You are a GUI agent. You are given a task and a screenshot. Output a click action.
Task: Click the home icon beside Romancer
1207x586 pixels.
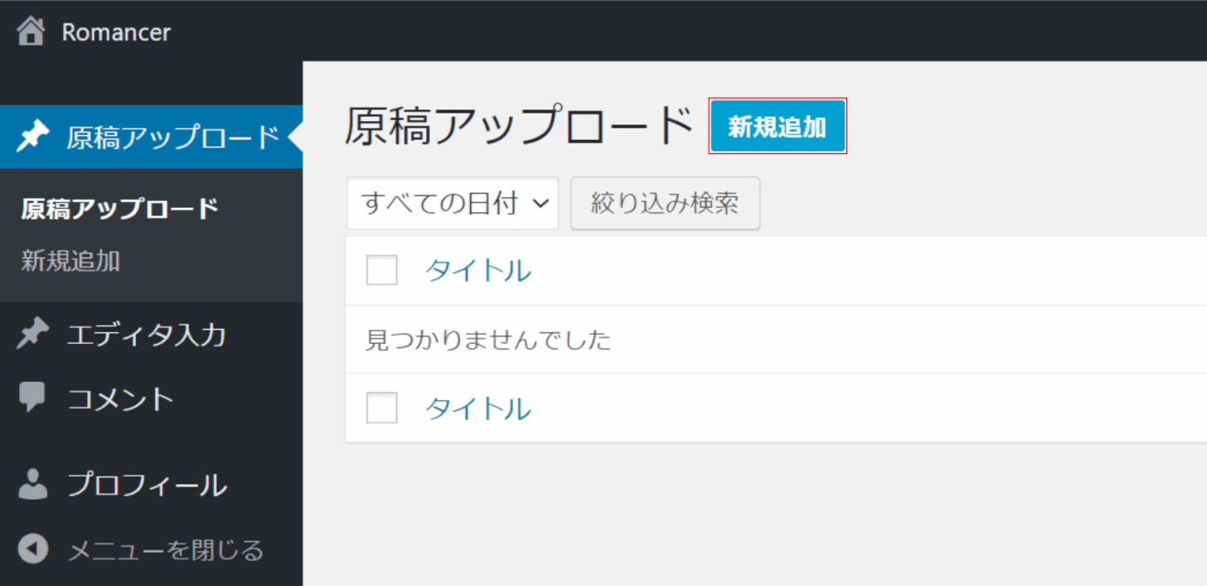click(32, 32)
